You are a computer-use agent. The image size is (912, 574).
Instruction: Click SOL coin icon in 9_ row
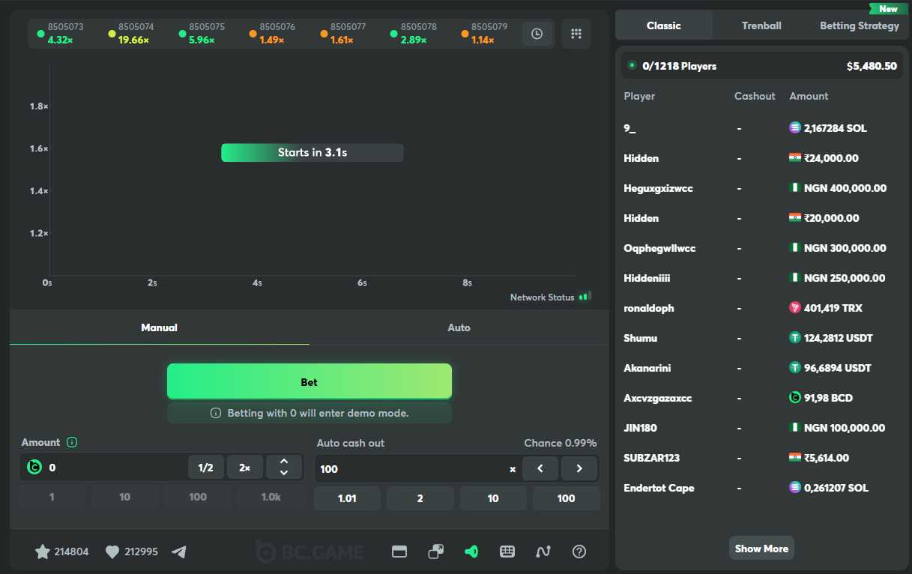tap(795, 128)
